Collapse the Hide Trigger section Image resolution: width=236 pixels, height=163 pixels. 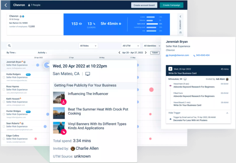click(x=227, y=113)
